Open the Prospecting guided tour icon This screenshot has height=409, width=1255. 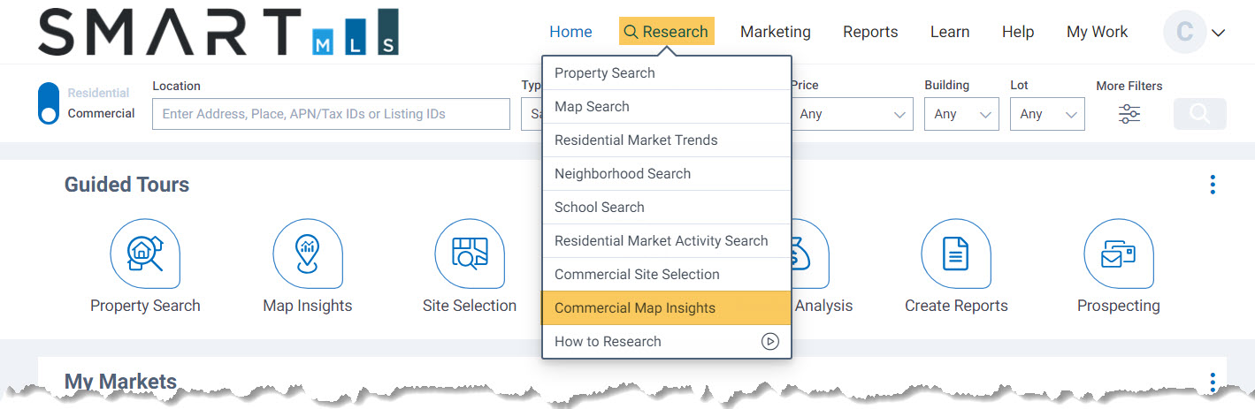point(1119,254)
